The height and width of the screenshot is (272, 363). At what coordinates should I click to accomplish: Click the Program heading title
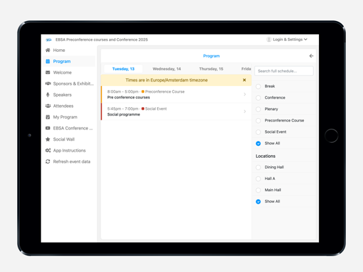click(x=211, y=56)
